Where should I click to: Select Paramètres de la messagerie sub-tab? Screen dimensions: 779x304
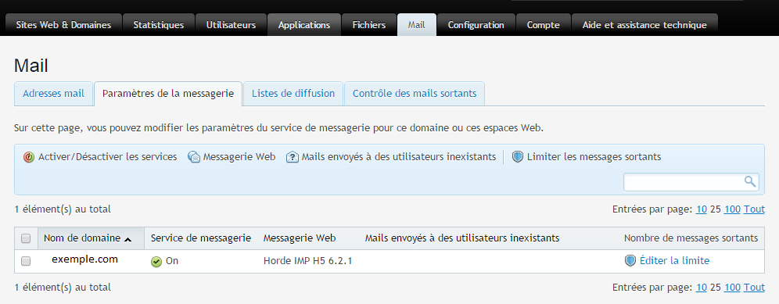[x=168, y=93]
